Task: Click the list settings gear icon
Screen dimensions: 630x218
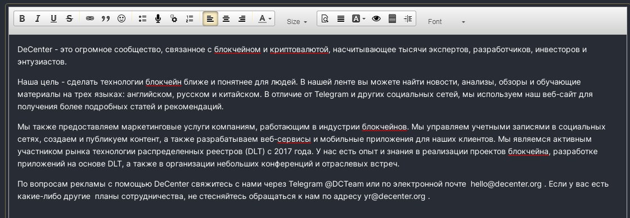Action: click(174, 19)
